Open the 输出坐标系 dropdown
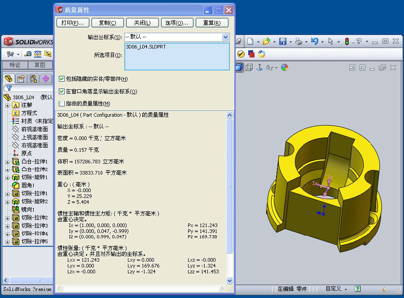Screen dimensions: 404x298 tap(225, 37)
